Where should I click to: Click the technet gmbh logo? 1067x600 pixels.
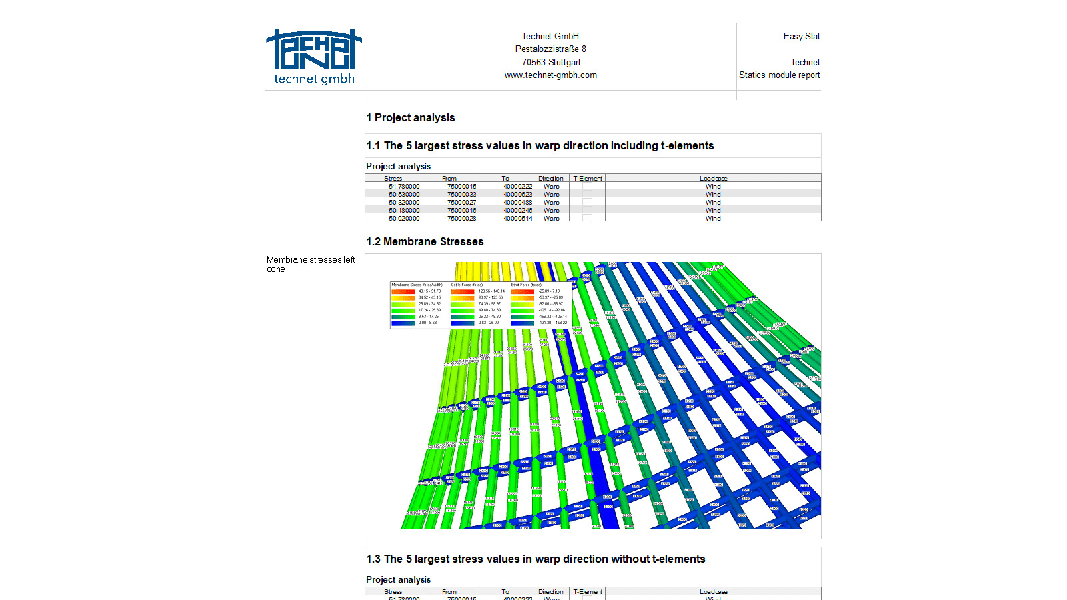(313, 57)
